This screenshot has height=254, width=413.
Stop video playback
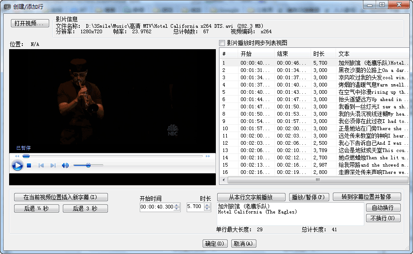pos(29,166)
